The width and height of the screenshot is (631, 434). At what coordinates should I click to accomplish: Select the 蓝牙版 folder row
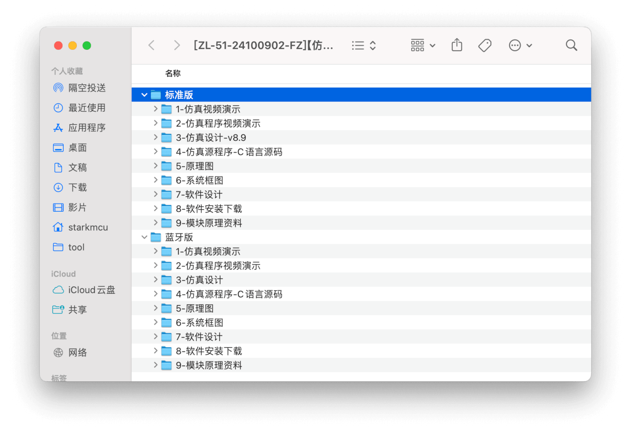click(361, 237)
